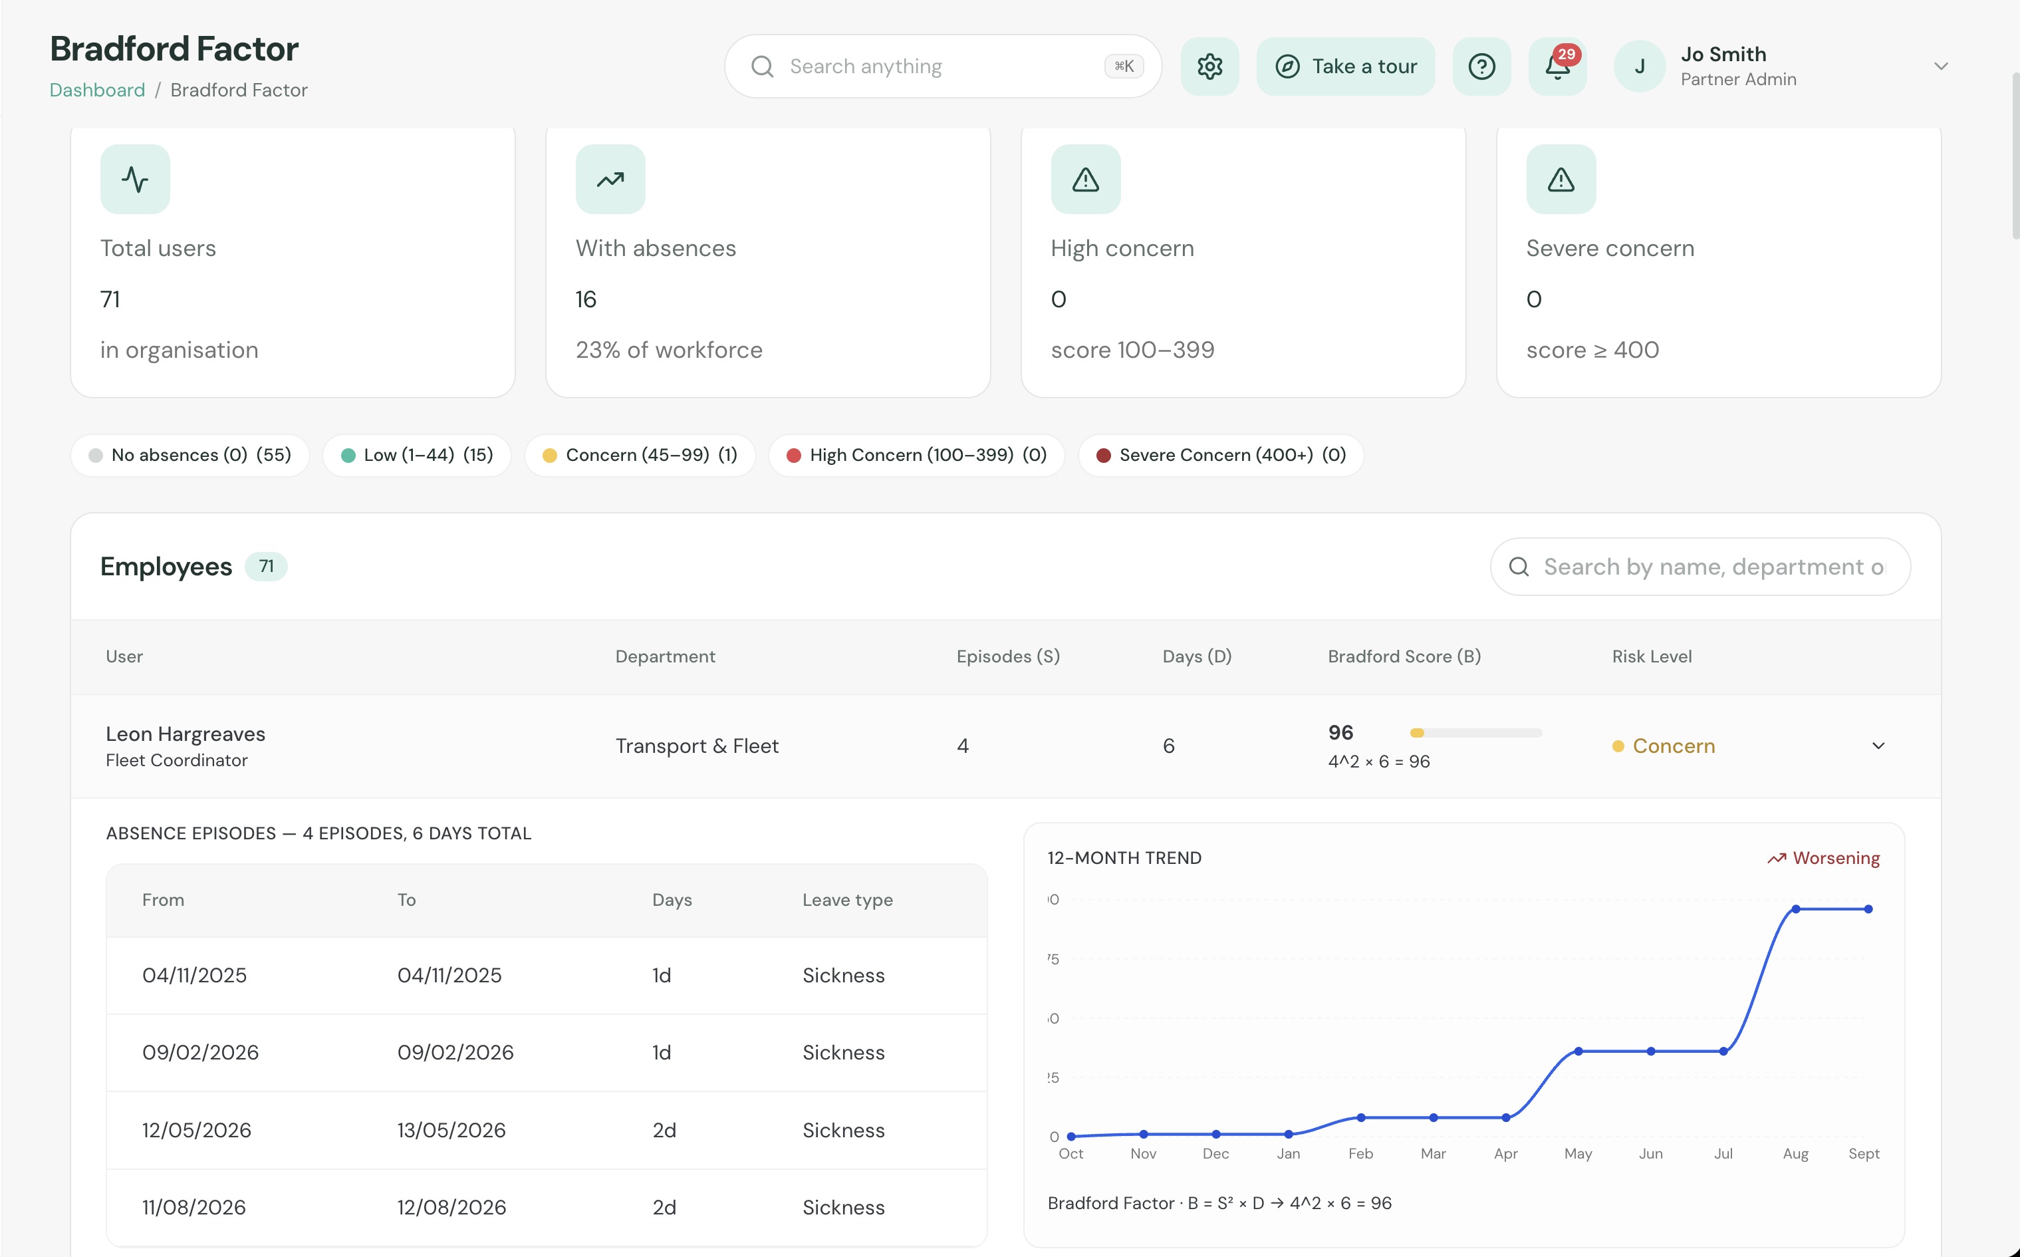Click the High concern warning icon

click(1085, 179)
